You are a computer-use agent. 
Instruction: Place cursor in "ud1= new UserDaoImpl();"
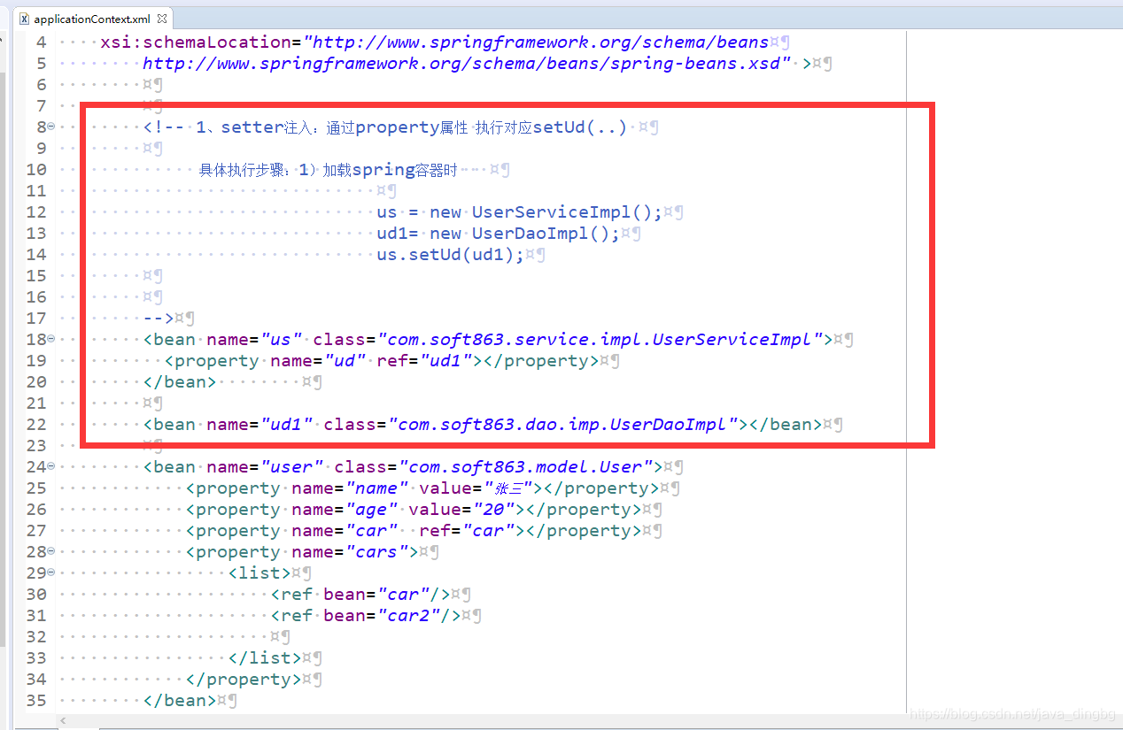[x=499, y=234]
